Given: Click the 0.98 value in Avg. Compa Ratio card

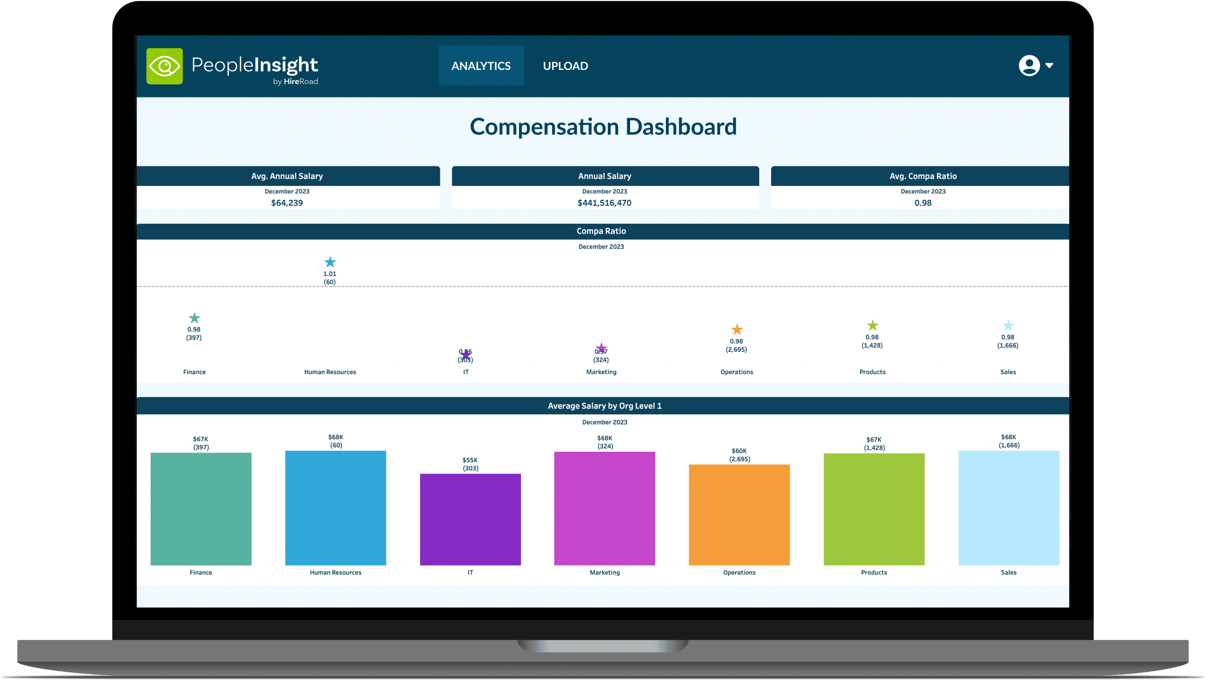Looking at the screenshot, I should (x=923, y=203).
